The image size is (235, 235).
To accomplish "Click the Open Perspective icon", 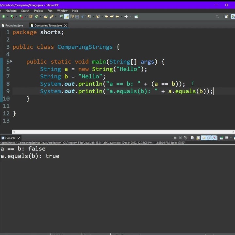I will (226, 17).
